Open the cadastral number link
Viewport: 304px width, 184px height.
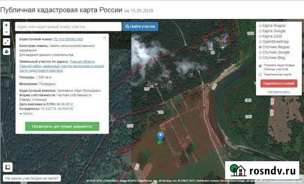pyautogui.click(x=68, y=39)
